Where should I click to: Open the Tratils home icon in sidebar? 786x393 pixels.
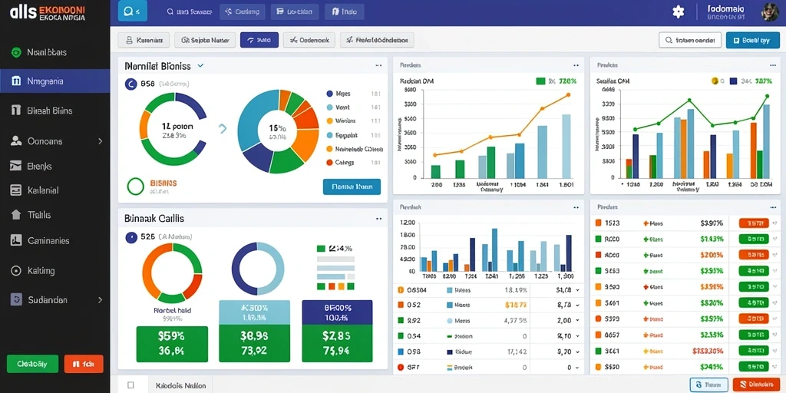coord(16,215)
